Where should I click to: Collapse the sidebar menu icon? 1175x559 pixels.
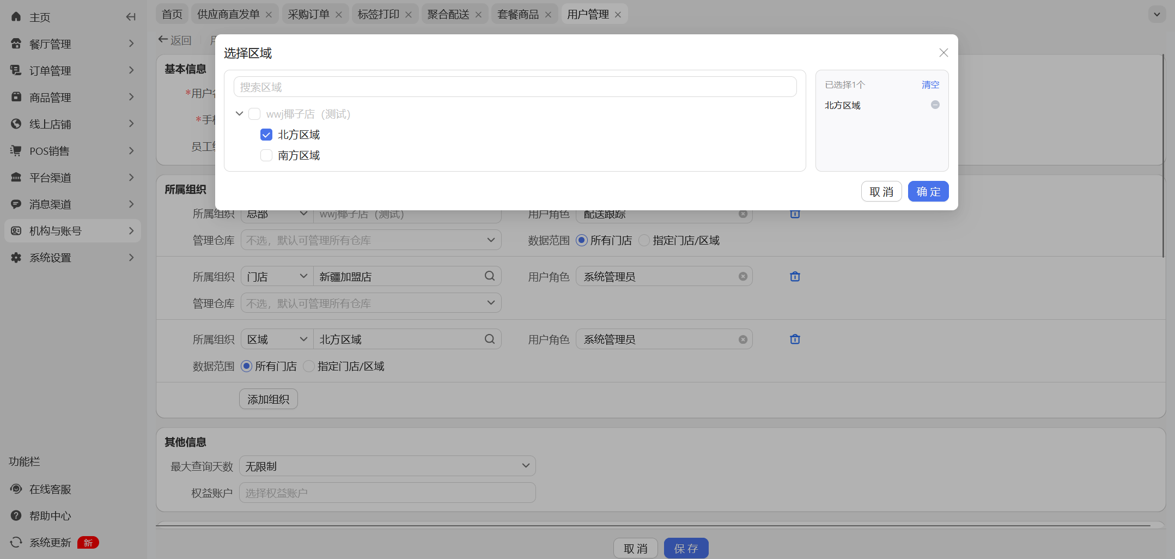[x=131, y=17]
